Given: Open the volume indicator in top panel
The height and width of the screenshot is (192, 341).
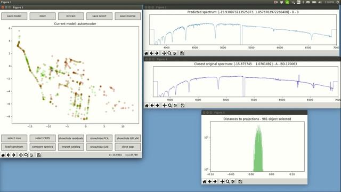Looking at the screenshot, I should pyautogui.click(x=320, y=2).
